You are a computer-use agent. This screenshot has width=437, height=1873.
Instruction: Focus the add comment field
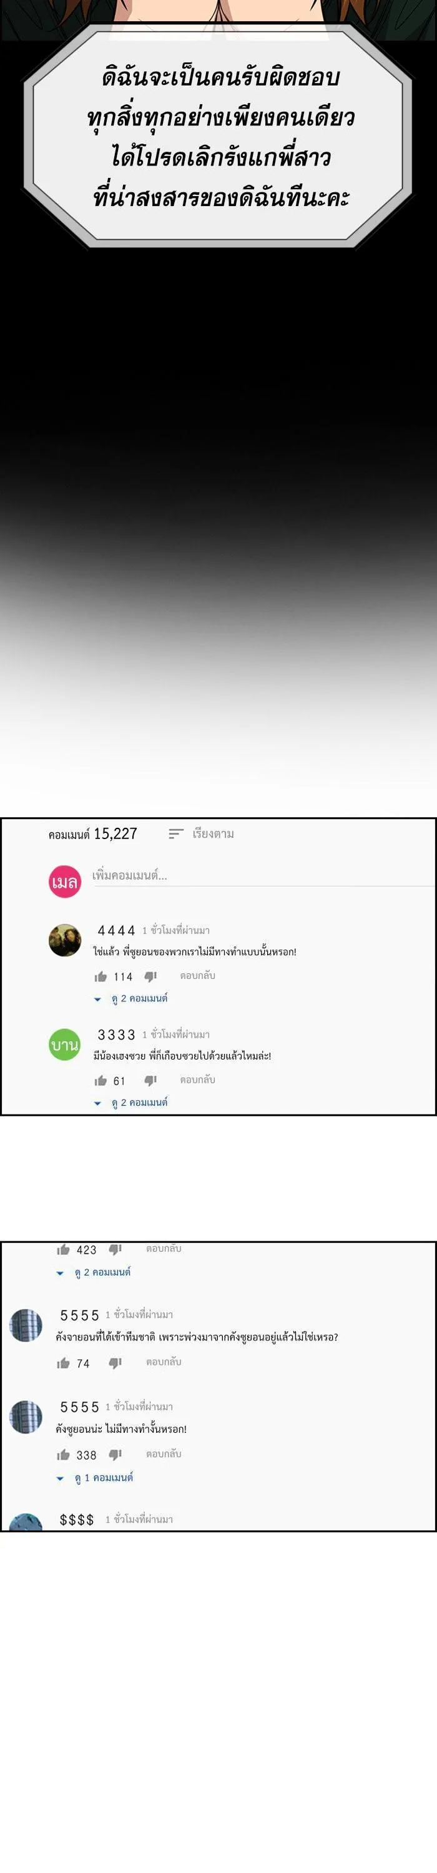coord(262,875)
